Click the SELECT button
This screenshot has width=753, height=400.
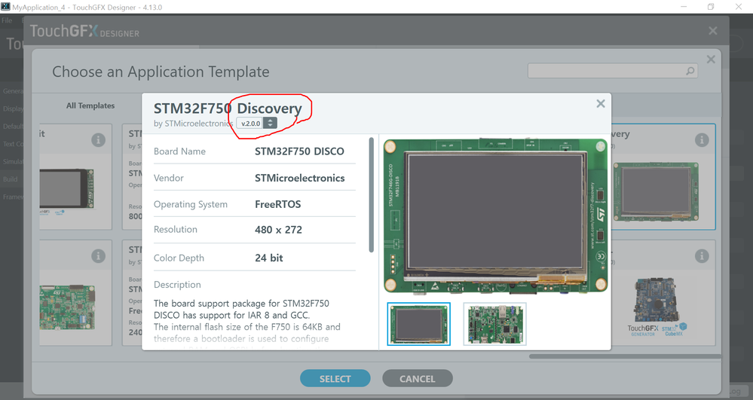tap(335, 378)
